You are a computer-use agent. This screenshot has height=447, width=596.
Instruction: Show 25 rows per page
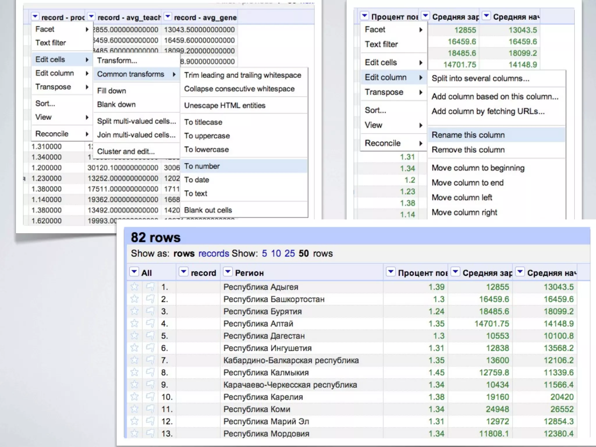coord(290,253)
